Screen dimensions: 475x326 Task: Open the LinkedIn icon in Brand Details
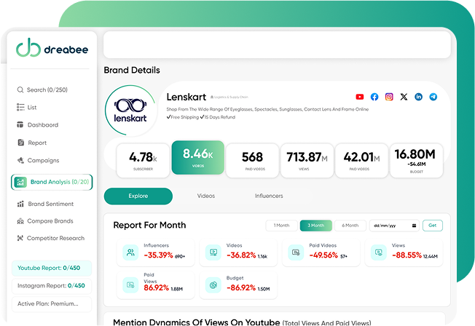pos(419,97)
